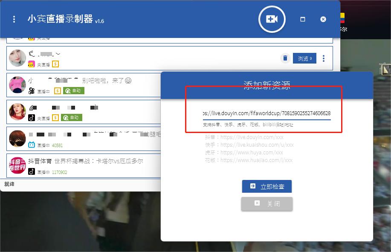The image size is (391, 252).
Task: Delete the streamer with the trash icon
Action: [x=285, y=58]
